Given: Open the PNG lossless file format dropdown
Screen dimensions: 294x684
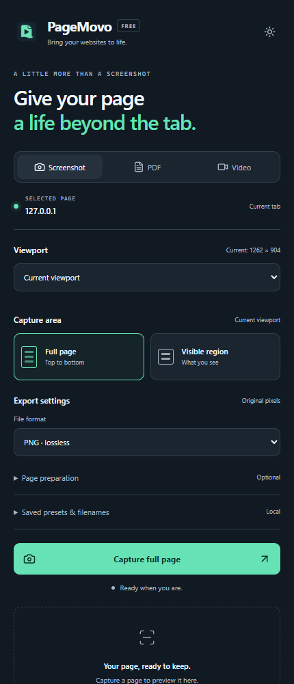Looking at the screenshot, I should coord(147,443).
